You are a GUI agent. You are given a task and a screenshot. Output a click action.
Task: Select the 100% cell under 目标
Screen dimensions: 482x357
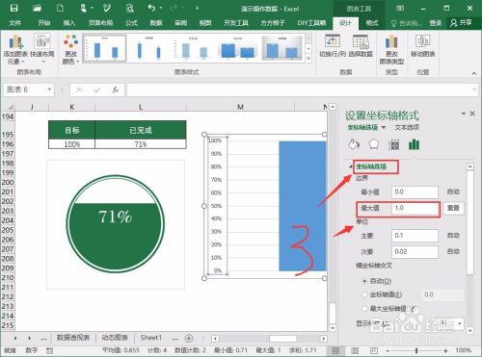(71, 144)
